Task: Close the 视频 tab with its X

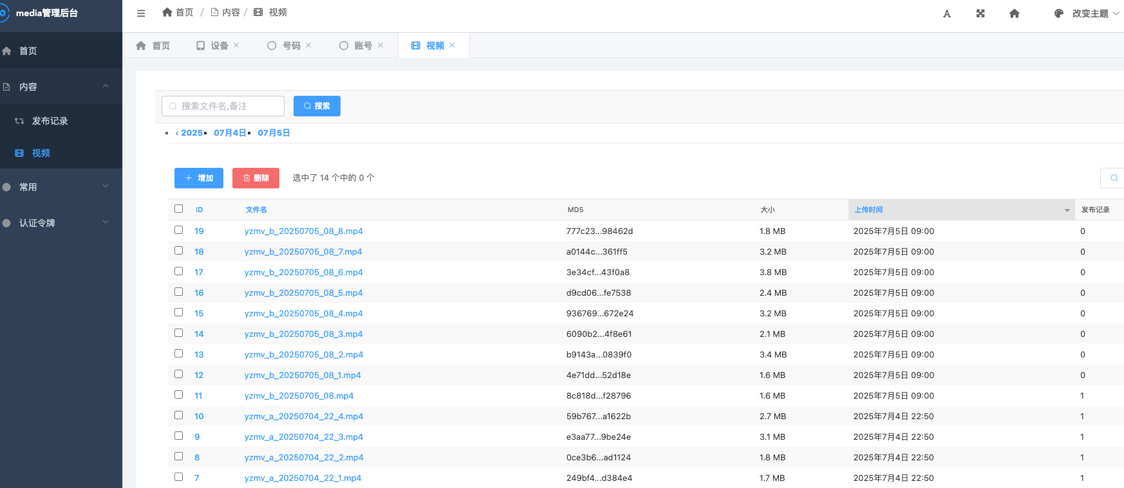Action: click(x=452, y=45)
